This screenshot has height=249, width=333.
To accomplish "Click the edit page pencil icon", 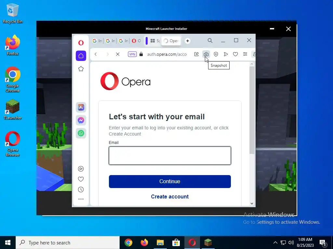I will 196,54.
